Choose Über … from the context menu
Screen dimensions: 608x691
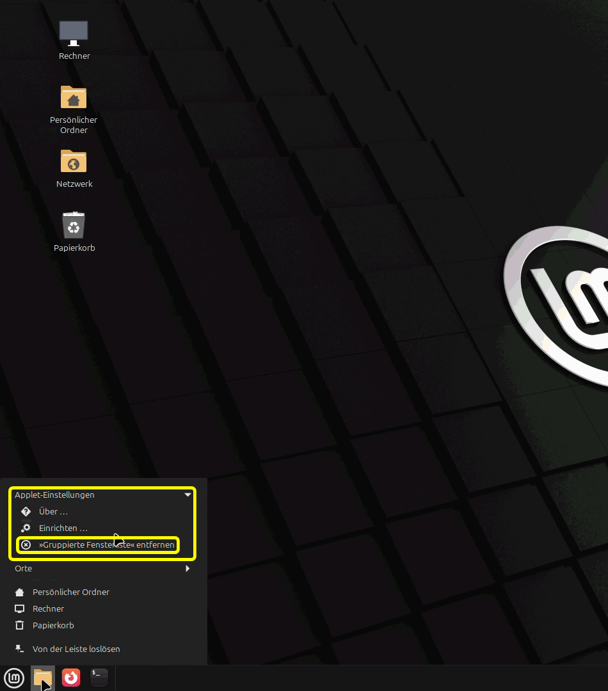tap(53, 512)
